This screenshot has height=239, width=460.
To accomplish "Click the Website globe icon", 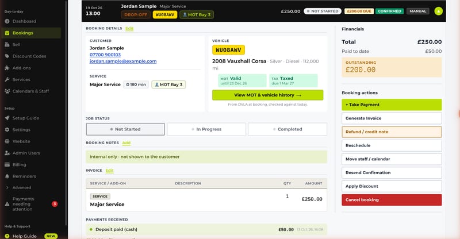I will 7,141.
